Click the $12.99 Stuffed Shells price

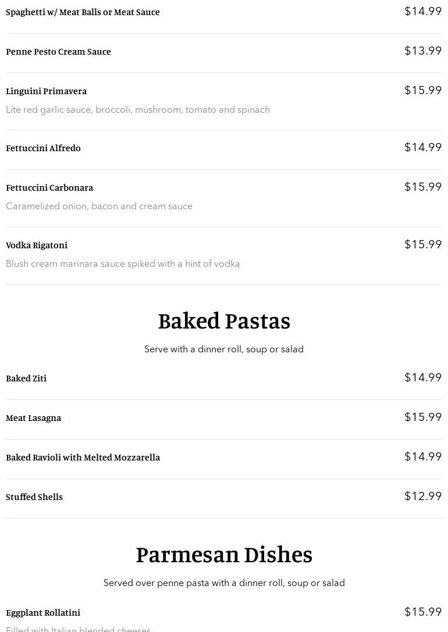[x=423, y=496]
